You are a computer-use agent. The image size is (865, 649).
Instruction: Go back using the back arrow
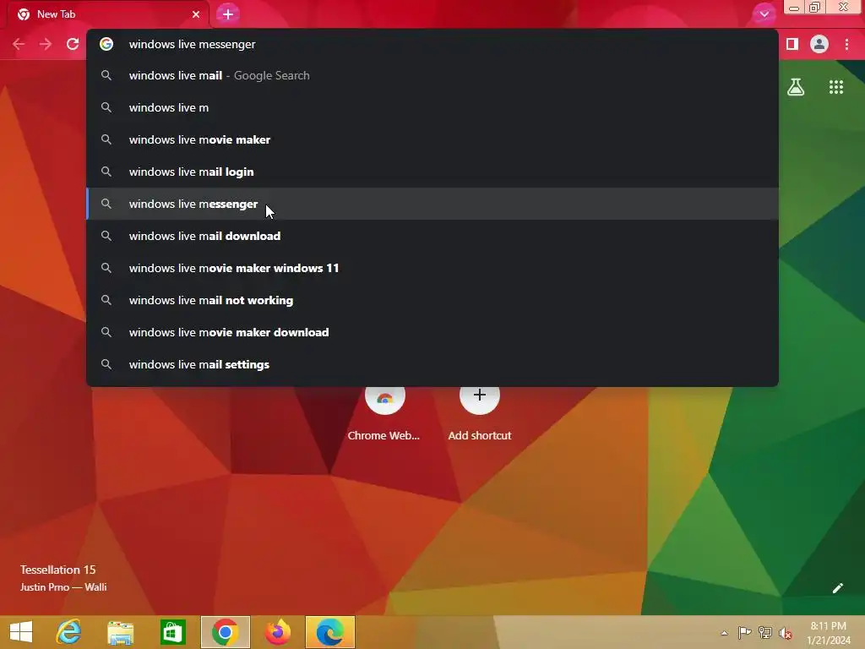point(19,44)
